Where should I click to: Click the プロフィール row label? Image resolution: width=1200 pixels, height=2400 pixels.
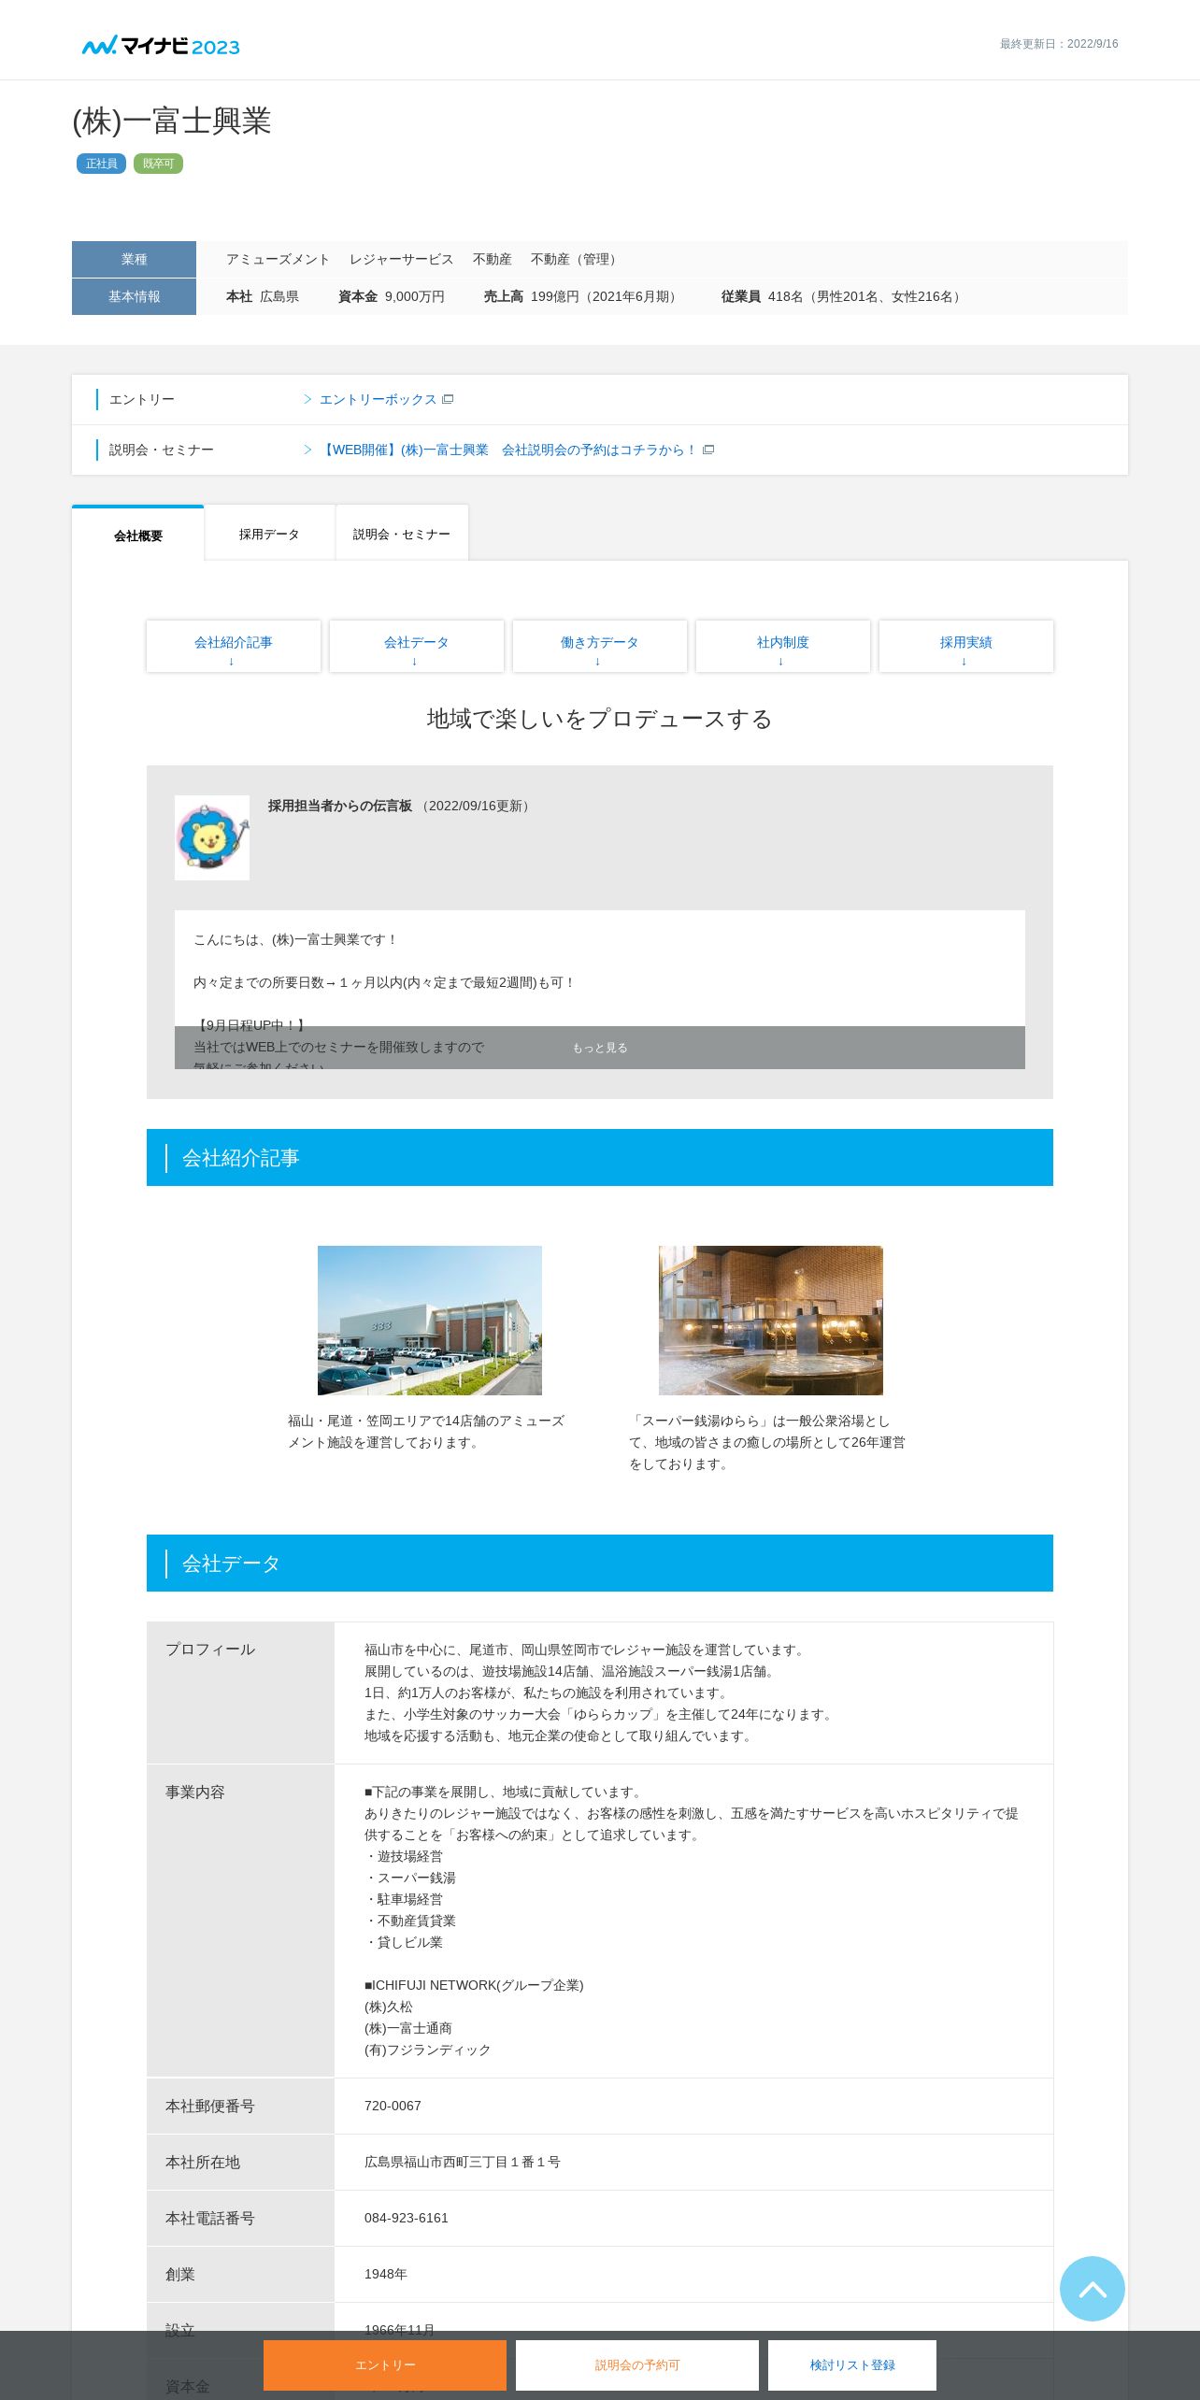210,1649
